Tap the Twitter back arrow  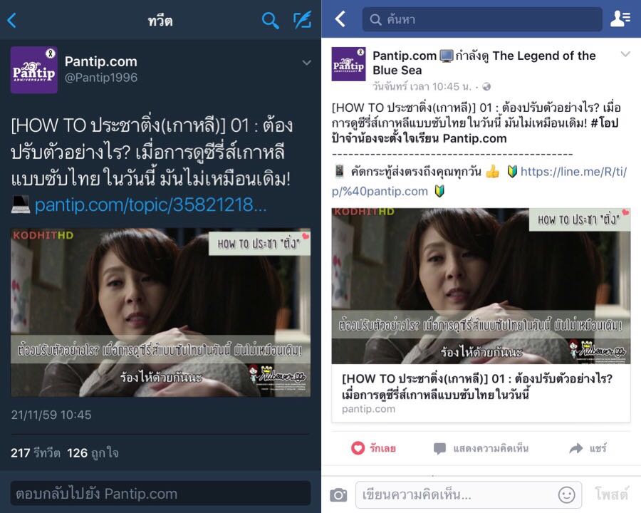pos(12,20)
